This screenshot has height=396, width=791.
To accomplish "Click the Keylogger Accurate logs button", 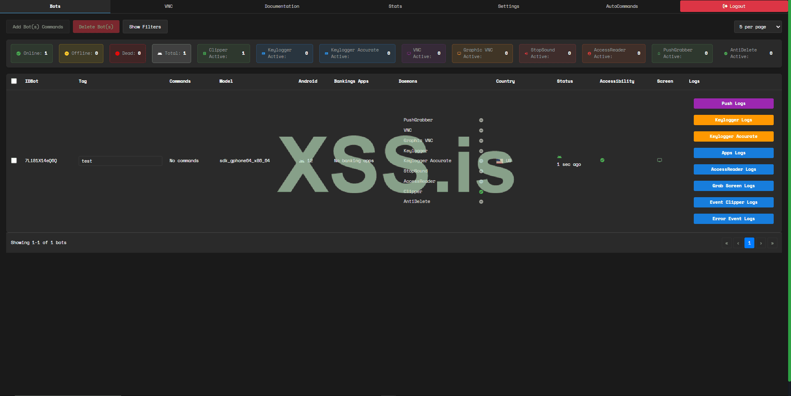I will coord(733,136).
